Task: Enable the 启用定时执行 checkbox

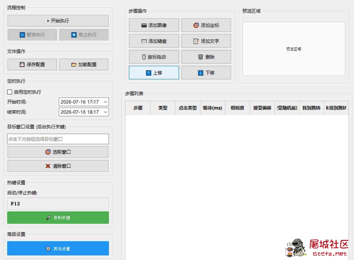Action: [x=9, y=92]
